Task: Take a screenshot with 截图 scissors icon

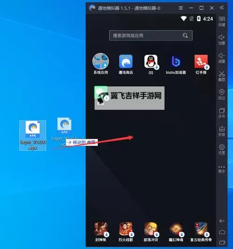Action: coord(222,76)
